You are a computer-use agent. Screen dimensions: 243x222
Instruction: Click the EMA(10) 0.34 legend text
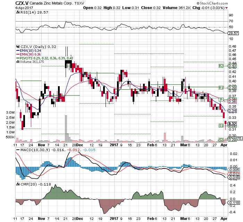(x=31, y=51)
